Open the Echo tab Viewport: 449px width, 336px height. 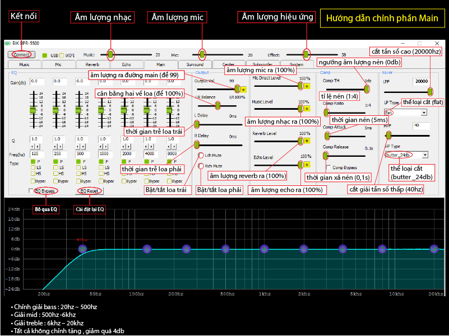click(127, 64)
